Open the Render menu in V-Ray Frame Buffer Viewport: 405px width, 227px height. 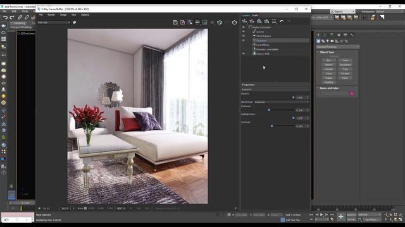pos(51,15)
